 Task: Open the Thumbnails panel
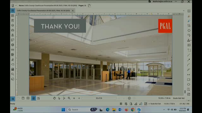[x=13, y=15]
